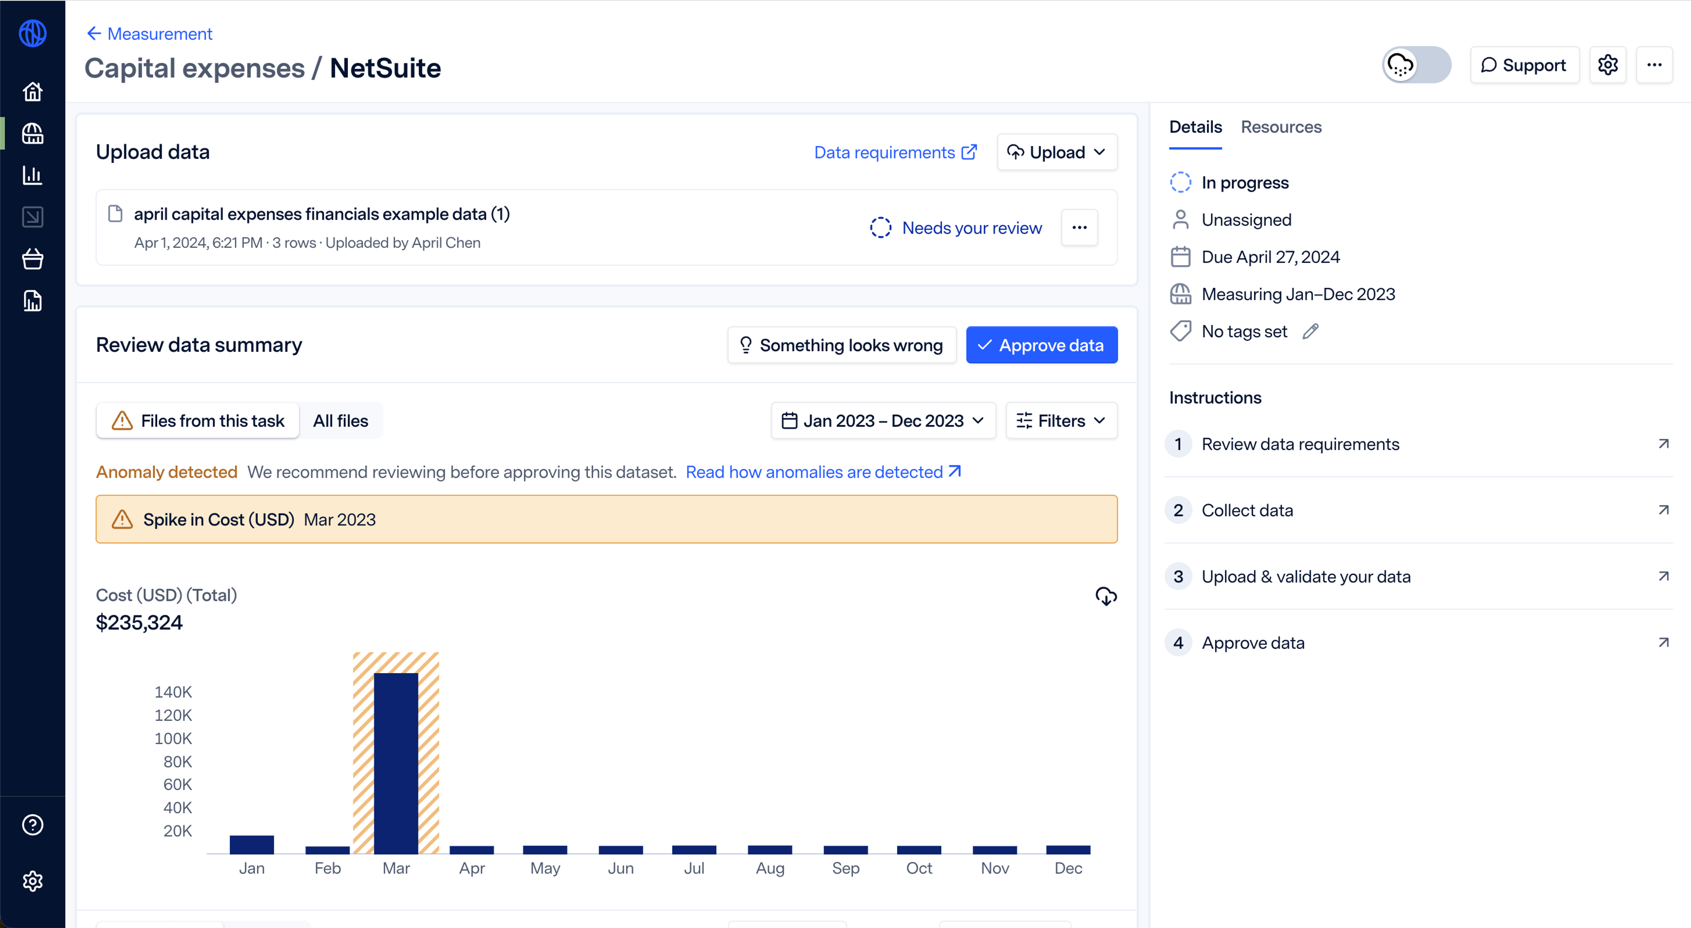Screen dimensions: 1691x928
Task: Open the report document sidebar icon
Action: [32, 301]
